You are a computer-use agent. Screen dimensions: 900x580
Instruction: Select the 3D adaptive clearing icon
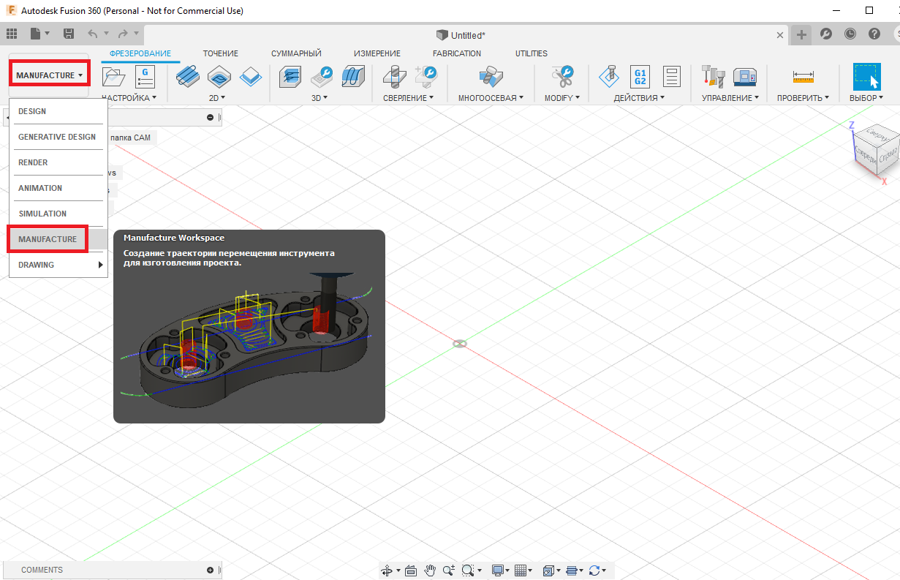(290, 76)
